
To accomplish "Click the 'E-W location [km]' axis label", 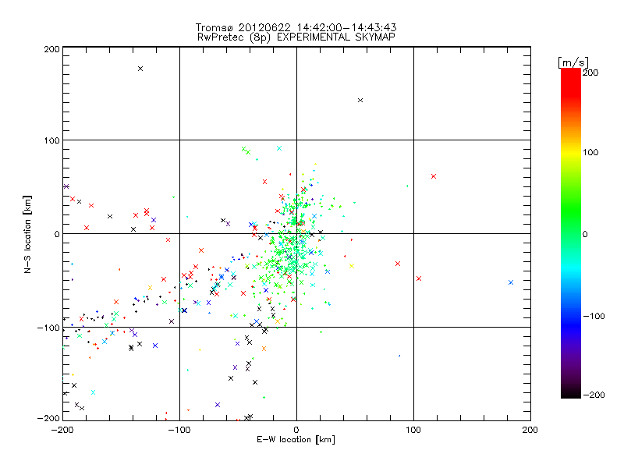I will click(x=296, y=439).
